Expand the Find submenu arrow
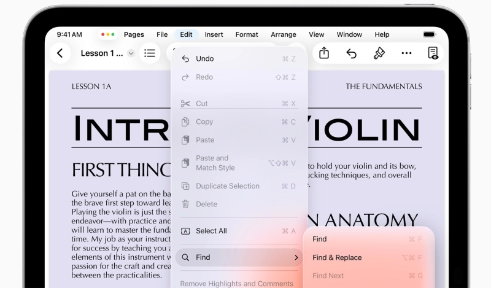 click(296, 257)
